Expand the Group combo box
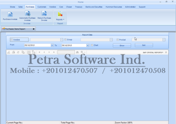The height and width of the screenshot is (124, 176). click(x=111, y=40)
